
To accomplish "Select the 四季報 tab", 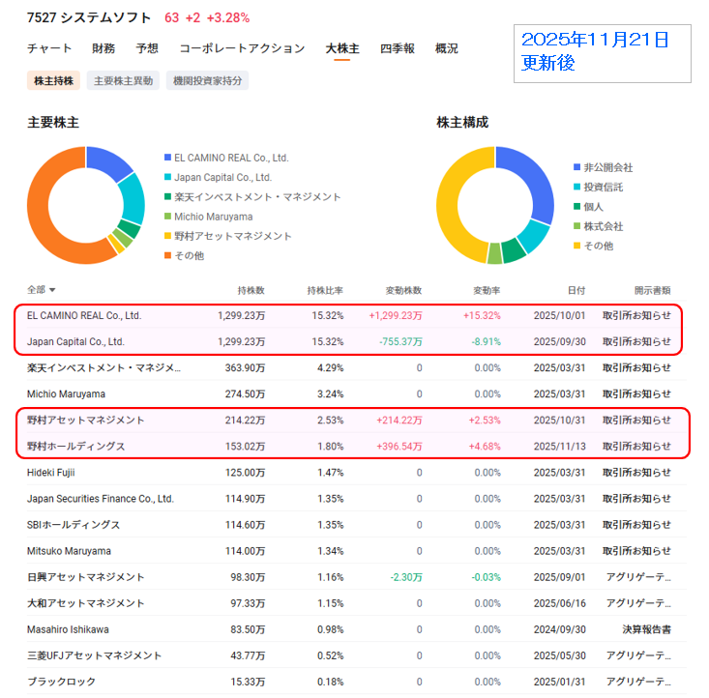I will click(397, 48).
